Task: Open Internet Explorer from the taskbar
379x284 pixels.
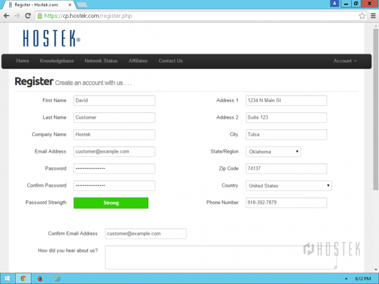Action: click(57, 278)
